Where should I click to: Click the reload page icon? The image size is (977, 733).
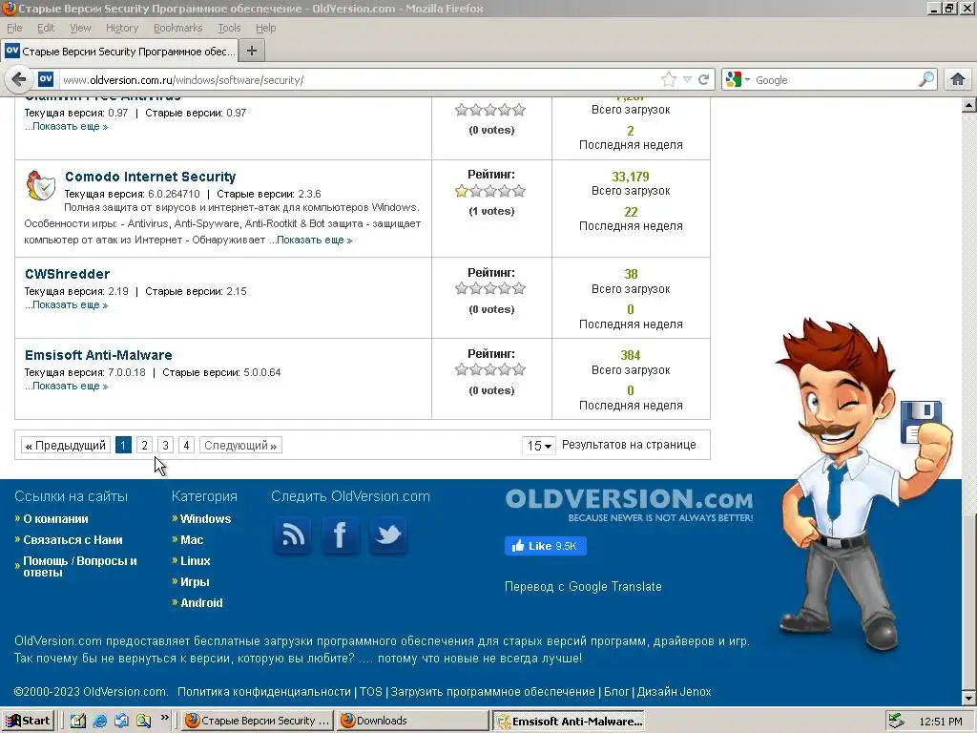tap(703, 79)
